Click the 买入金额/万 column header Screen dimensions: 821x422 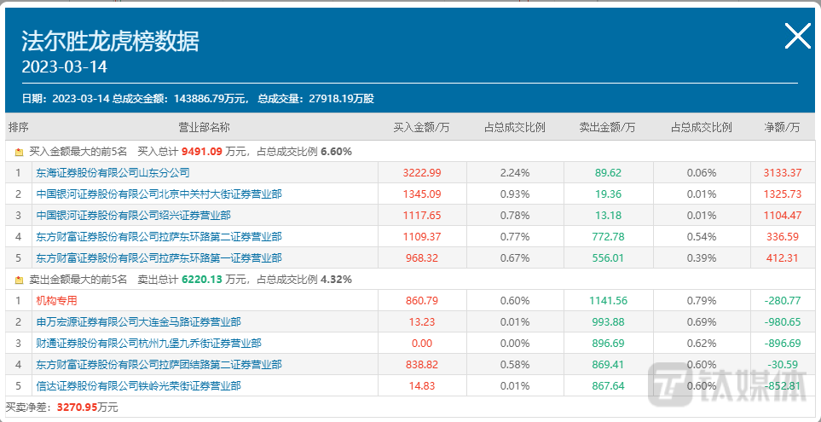tap(421, 127)
